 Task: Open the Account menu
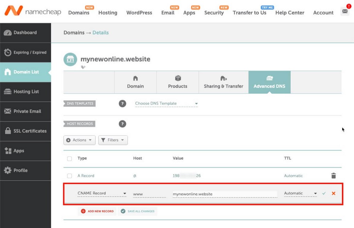[323, 13]
